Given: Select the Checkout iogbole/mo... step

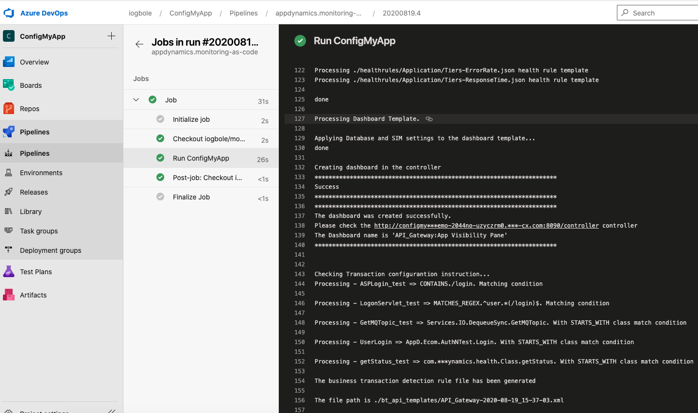Looking at the screenshot, I should pyautogui.click(x=201, y=139).
